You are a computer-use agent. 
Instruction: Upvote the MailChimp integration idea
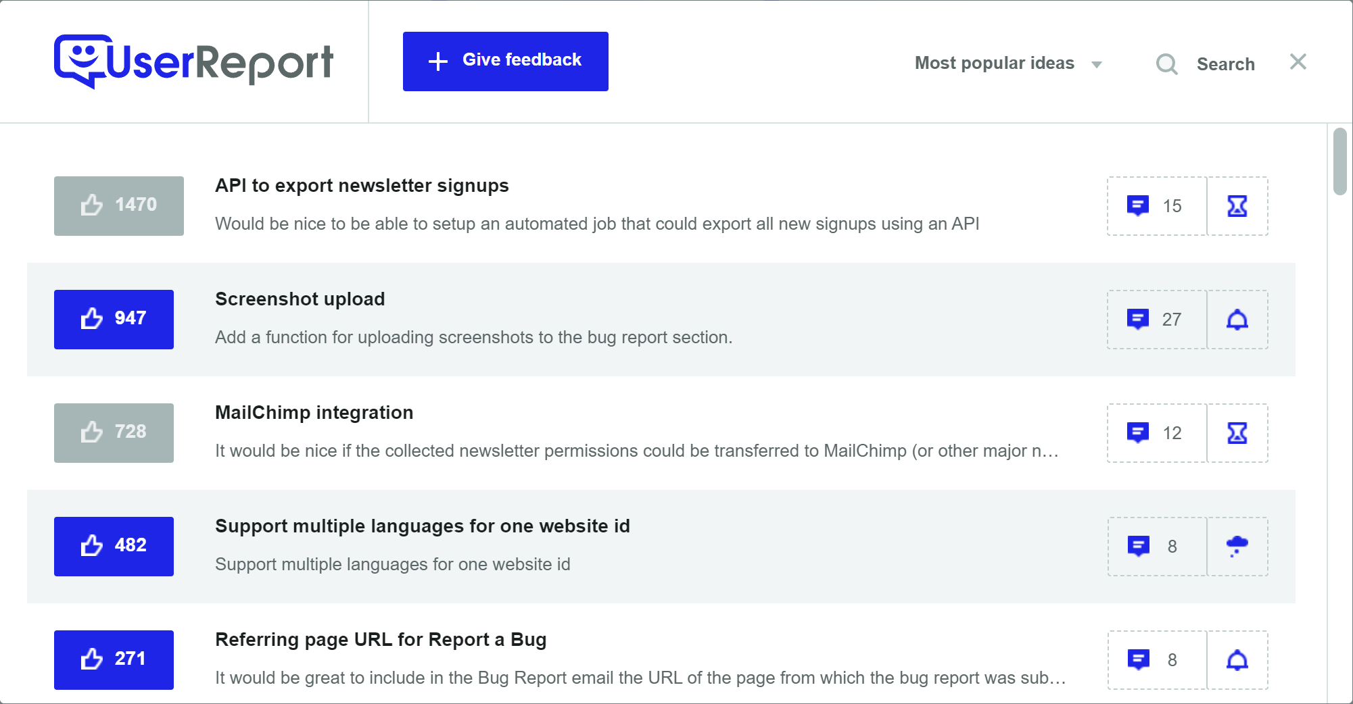click(113, 432)
